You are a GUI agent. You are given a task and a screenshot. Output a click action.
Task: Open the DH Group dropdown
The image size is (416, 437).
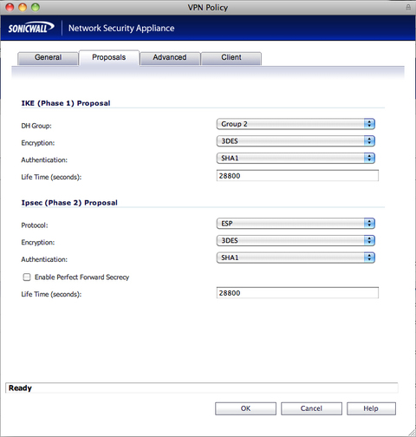(296, 124)
